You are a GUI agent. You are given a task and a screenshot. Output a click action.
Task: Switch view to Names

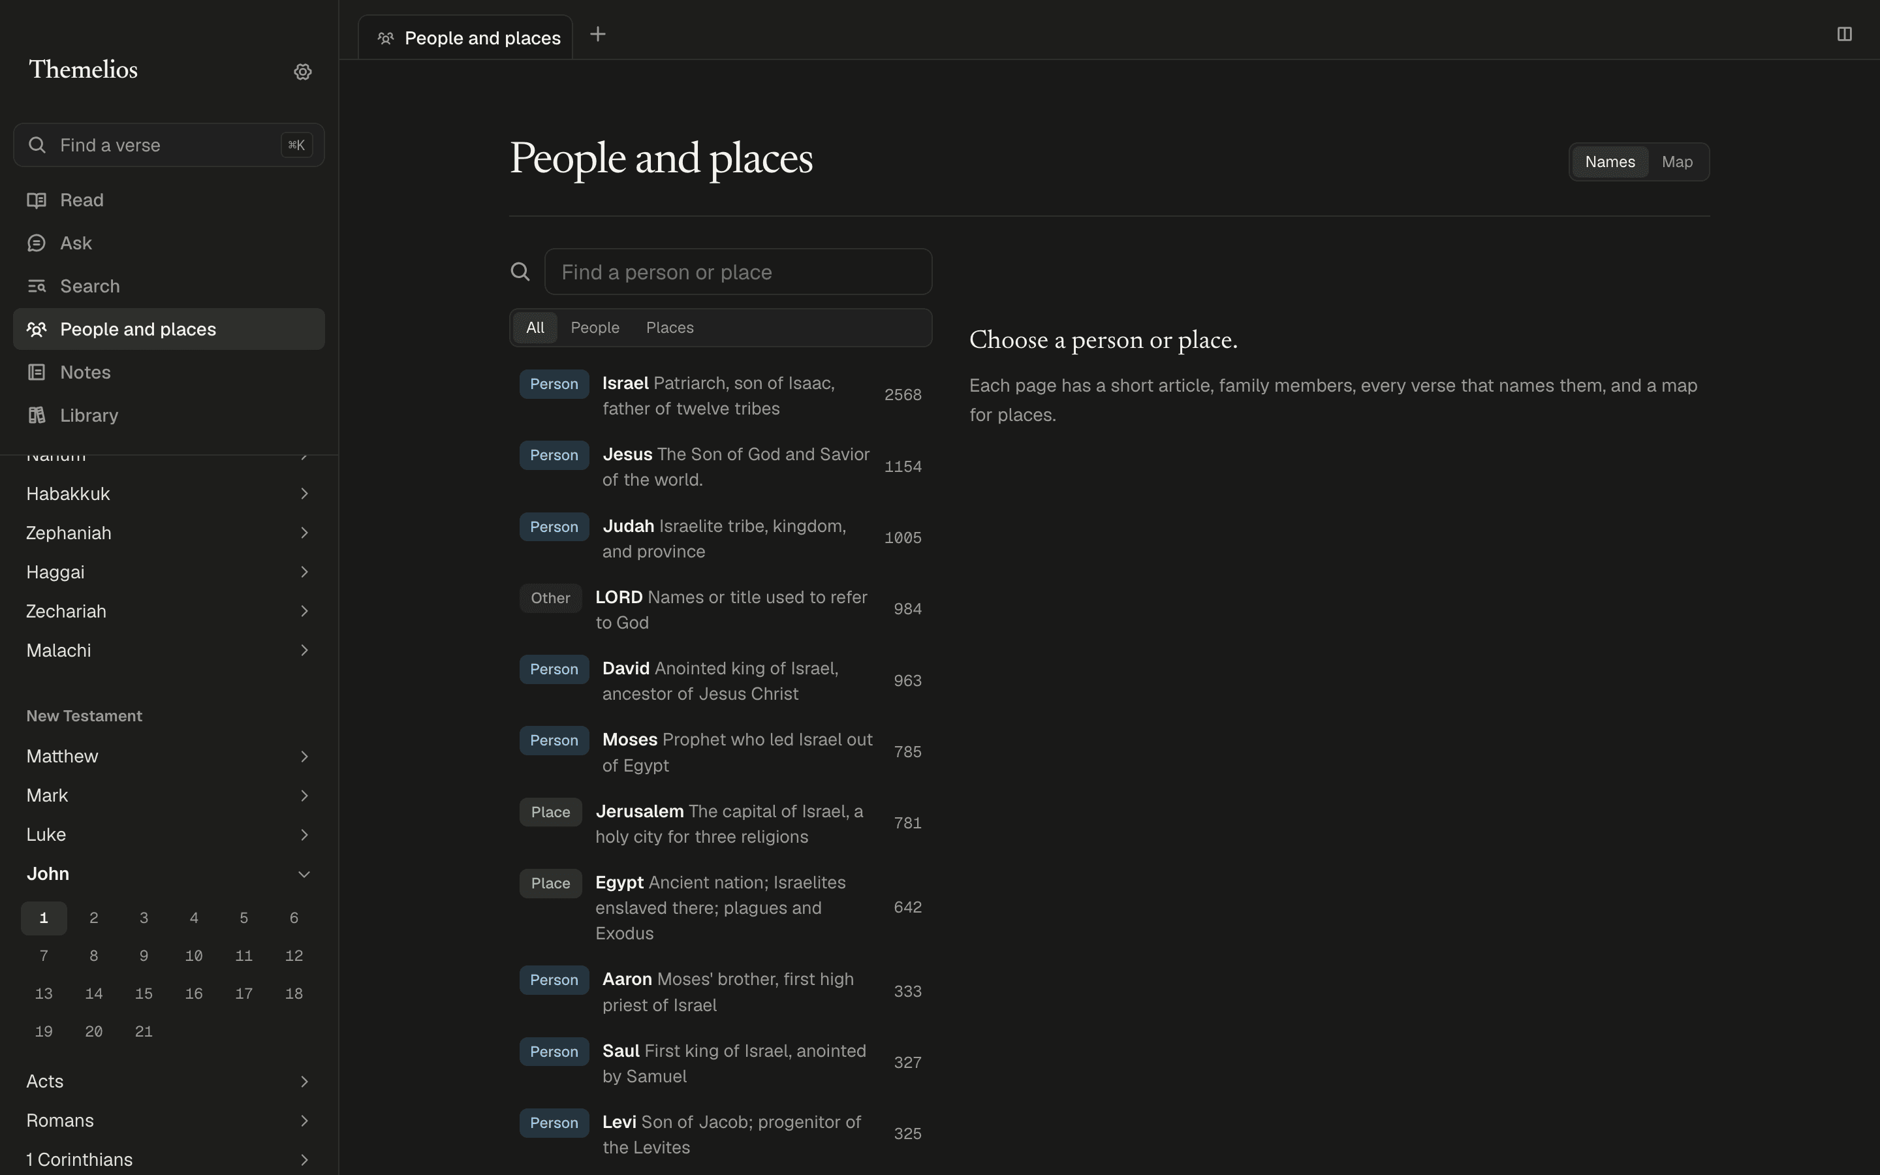[x=1610, y=162]
